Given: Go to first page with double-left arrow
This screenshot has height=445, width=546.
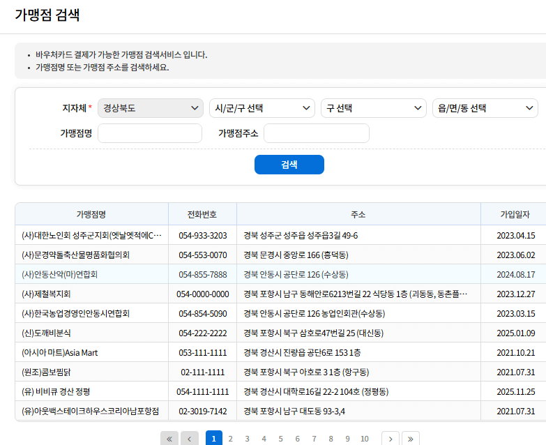Looking at the screenshot, I should click(169, 439).
